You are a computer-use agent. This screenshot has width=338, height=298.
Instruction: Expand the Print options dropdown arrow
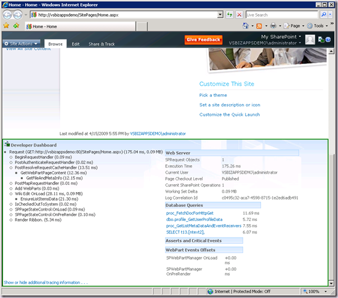[x=280, y=26]
